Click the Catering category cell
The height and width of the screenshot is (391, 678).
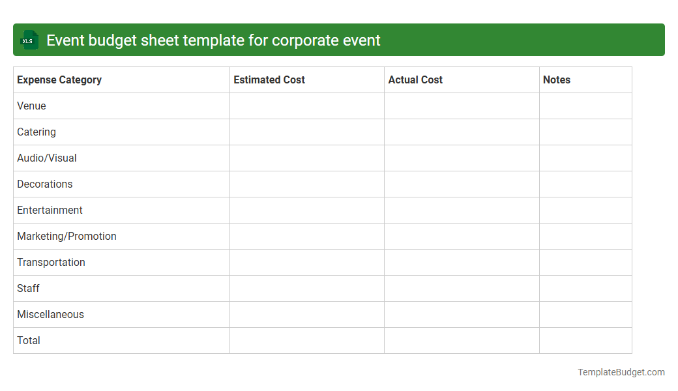[x=36, y=132]
